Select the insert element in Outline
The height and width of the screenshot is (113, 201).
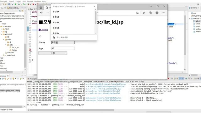point(197,26)
